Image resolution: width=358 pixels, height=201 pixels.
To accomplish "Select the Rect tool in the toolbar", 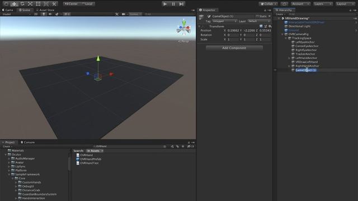I will pos(38,4).
